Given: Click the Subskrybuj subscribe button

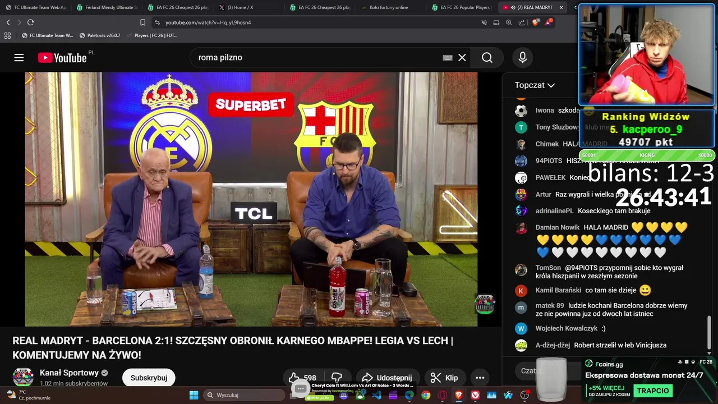Looking at the screenshot, I should tap(149, 378).
